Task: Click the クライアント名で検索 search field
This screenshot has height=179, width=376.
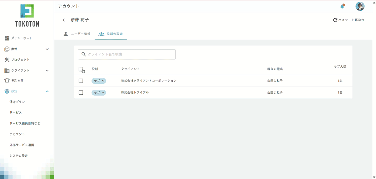Action: (127, 54)
